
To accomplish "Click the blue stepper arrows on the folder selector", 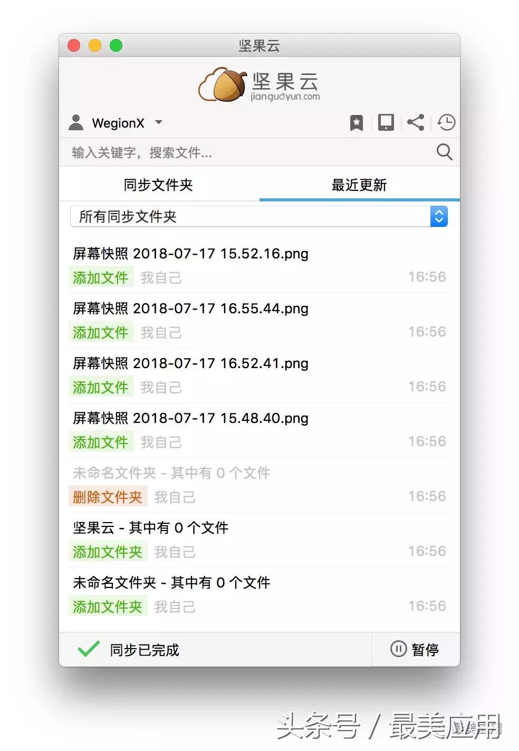I will coord(439,216).
